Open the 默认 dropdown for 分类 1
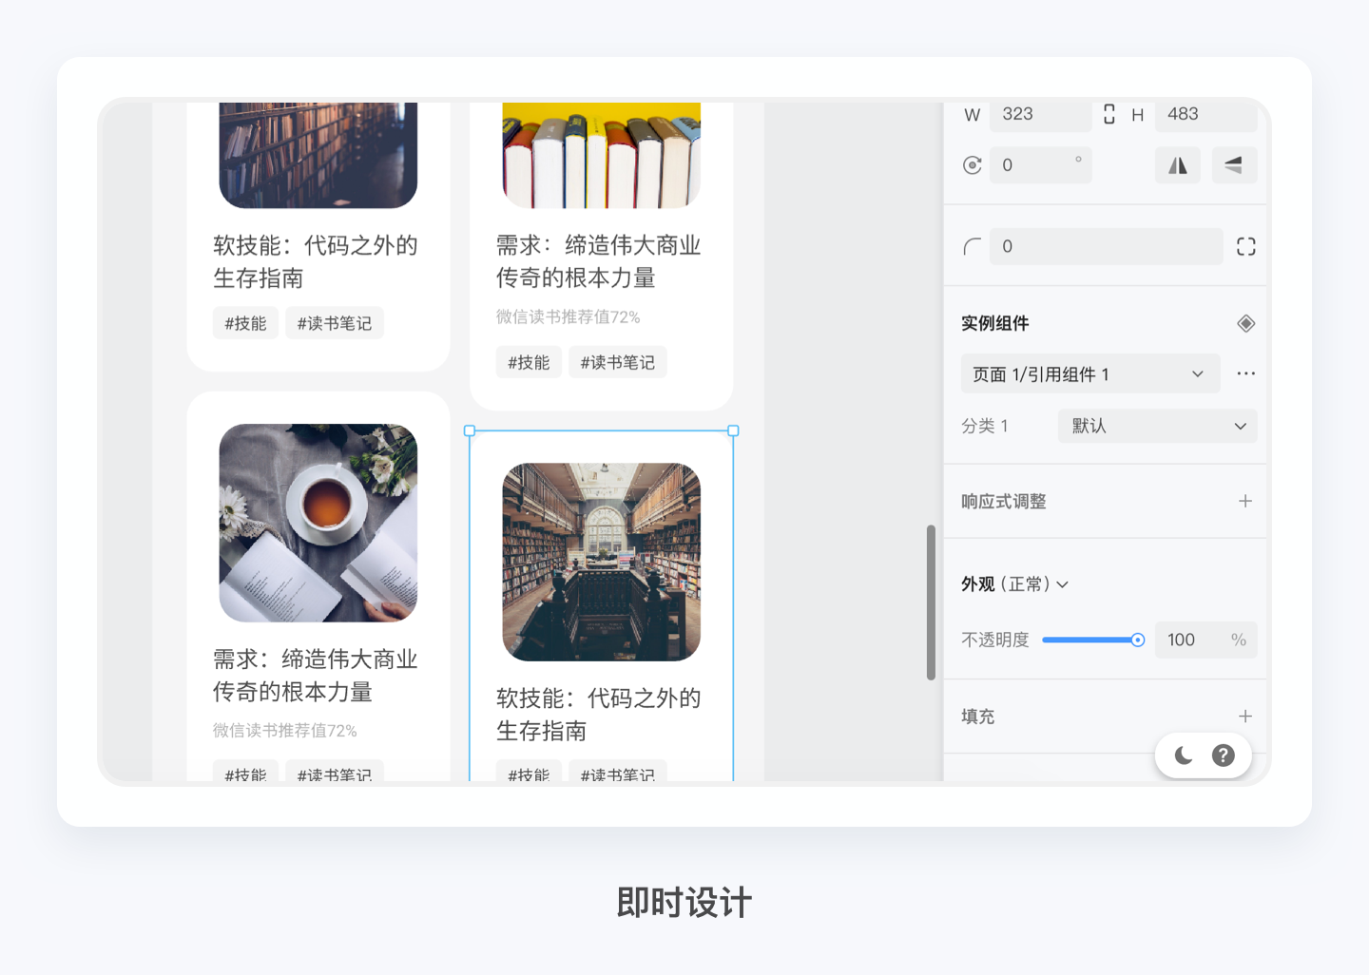This screenshot has width=1369, height=975. (x=1156, y=426)
